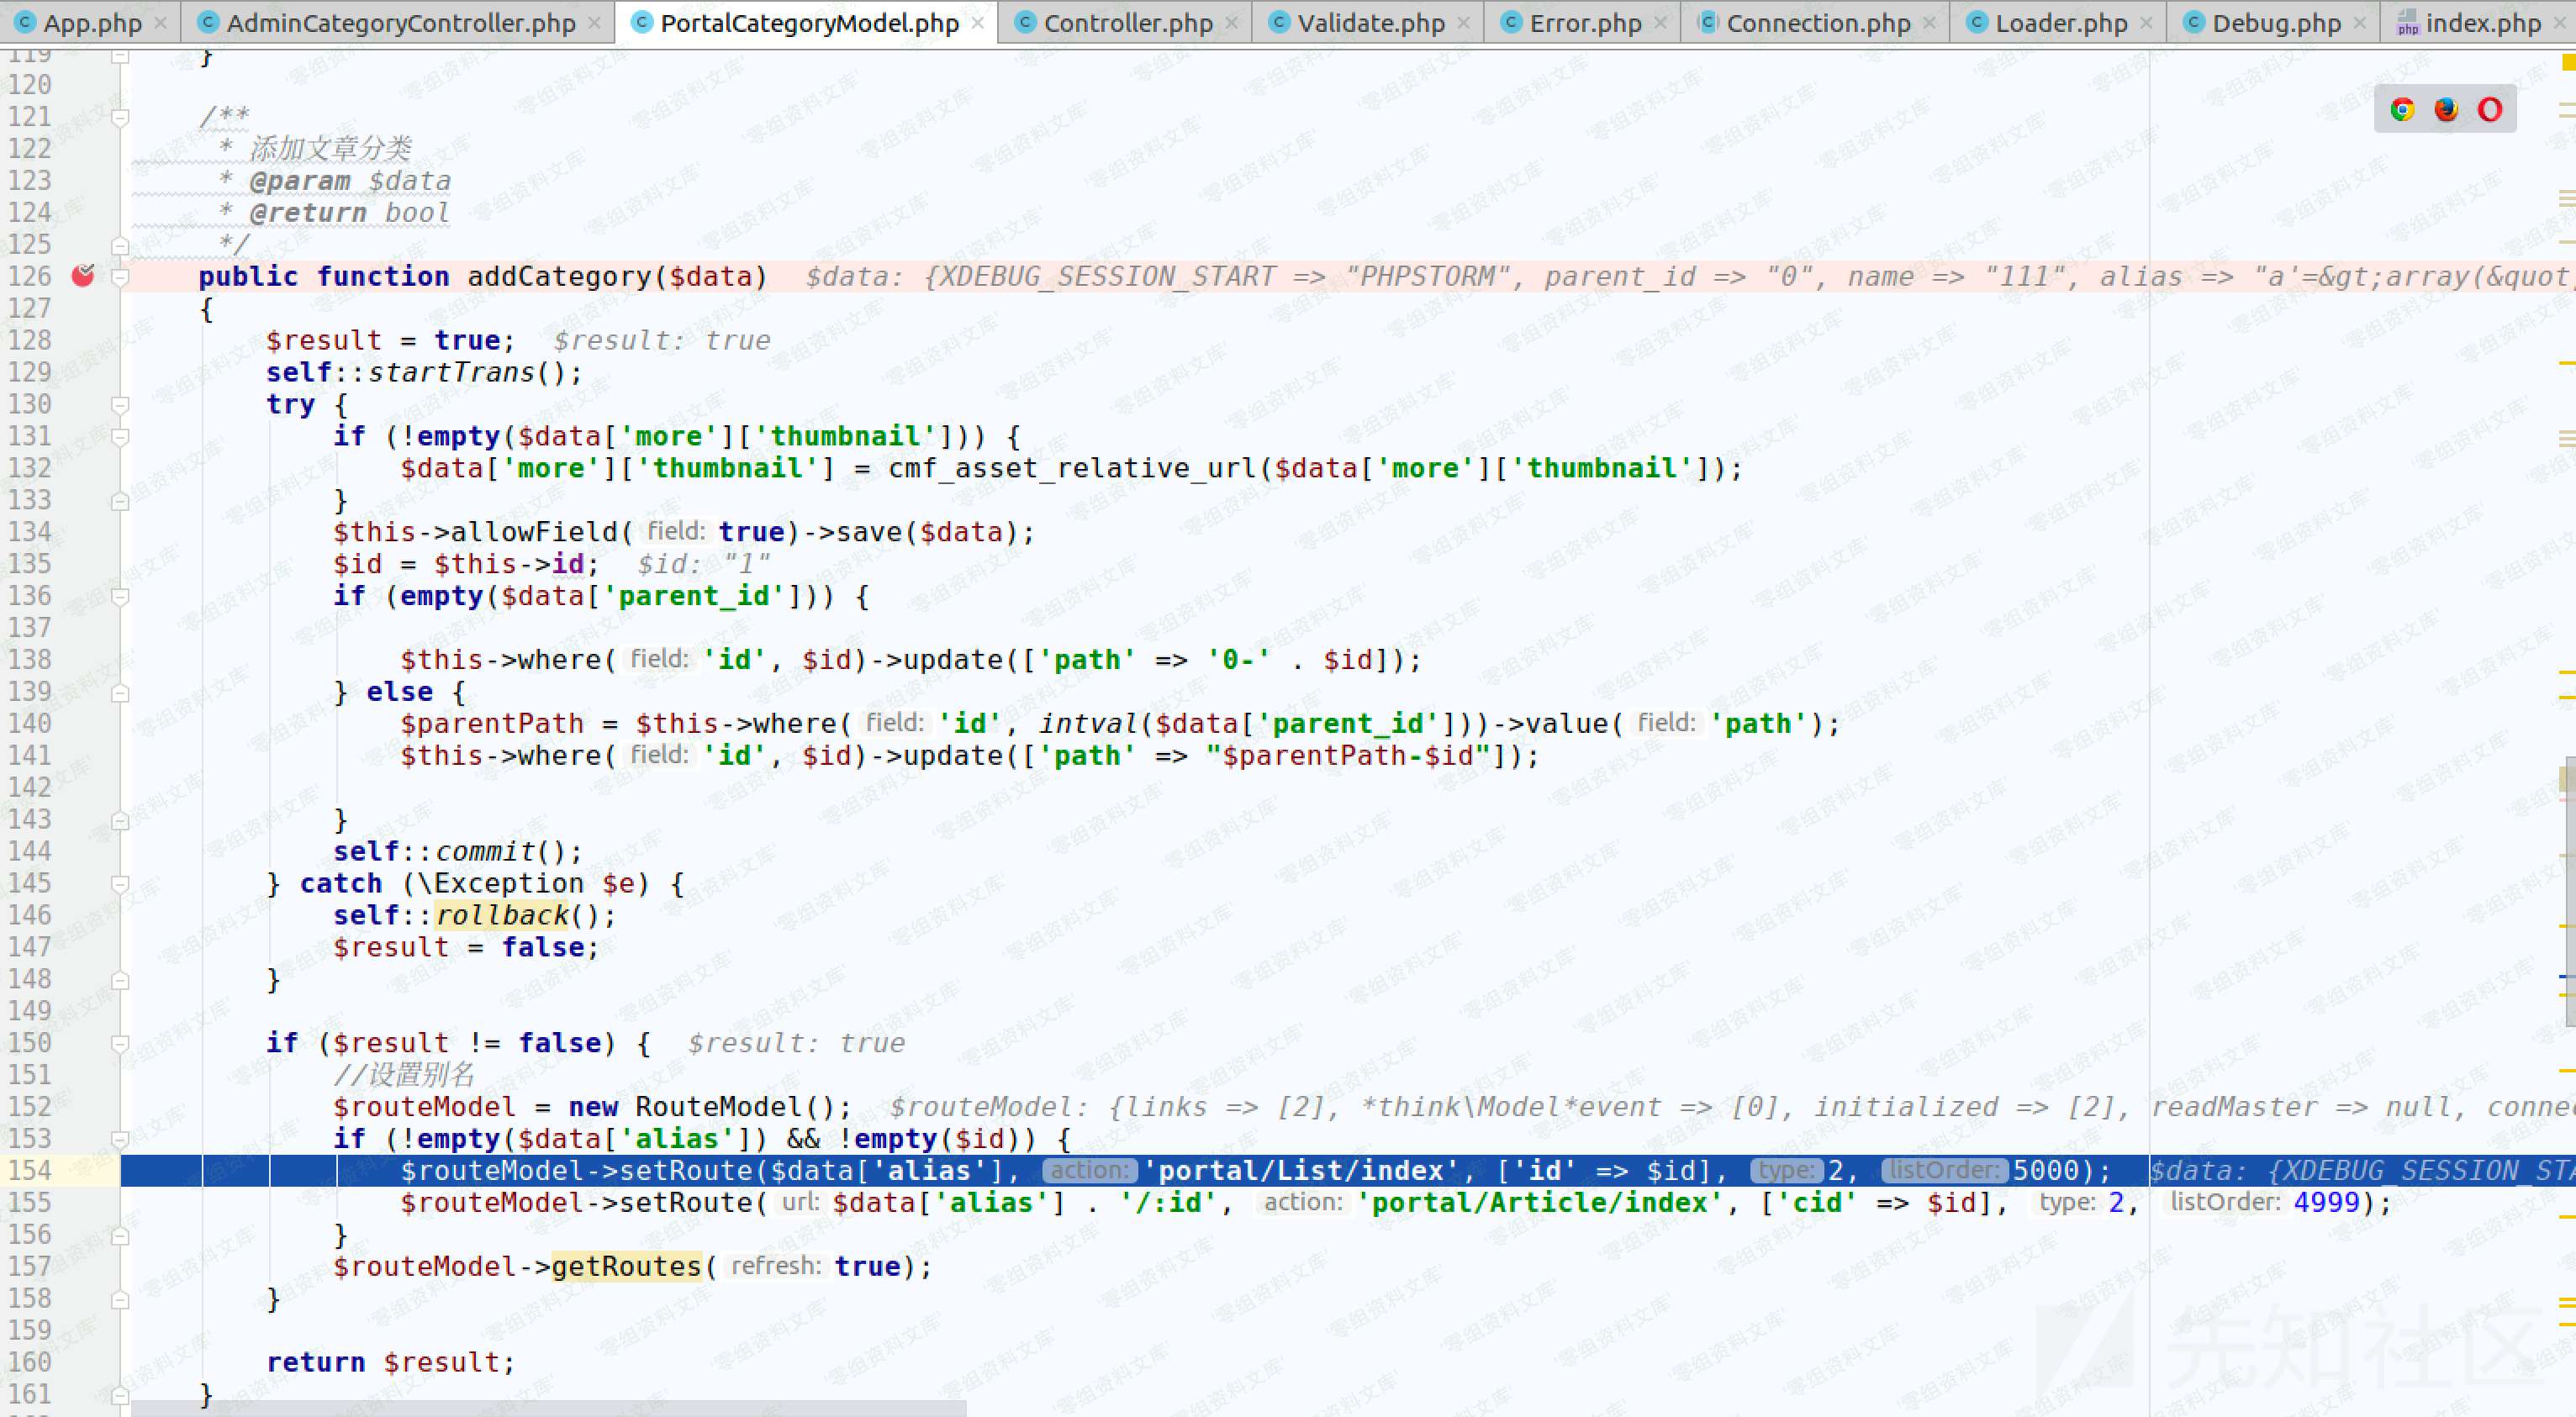
Task: Click the yellow warning marker atop error stripe
Action: point(2567,62)
